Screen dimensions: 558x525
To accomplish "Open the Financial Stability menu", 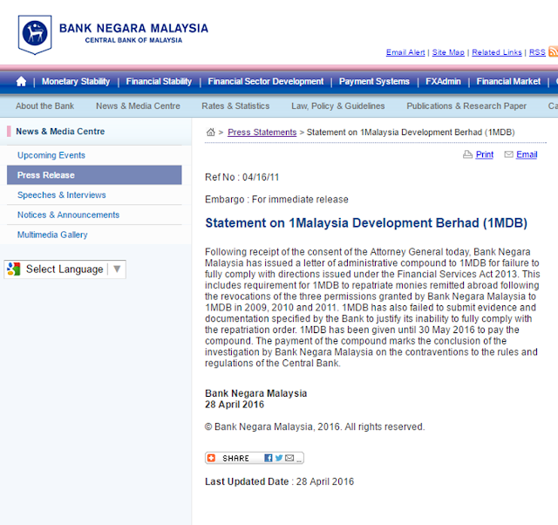I will (159, 81).
